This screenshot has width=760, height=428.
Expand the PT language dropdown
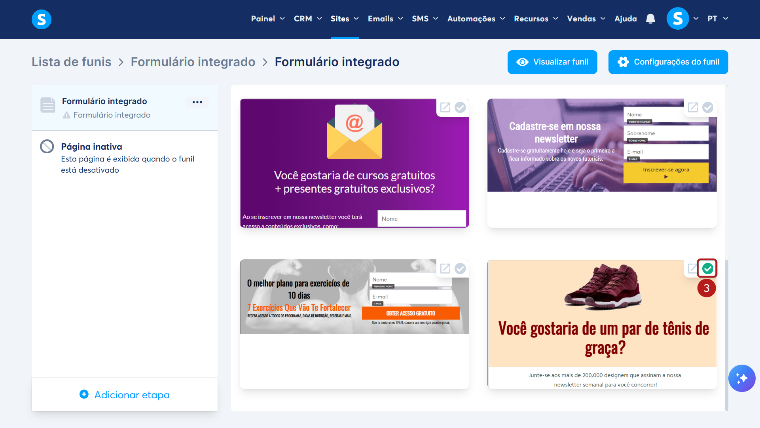coord(718,19)
